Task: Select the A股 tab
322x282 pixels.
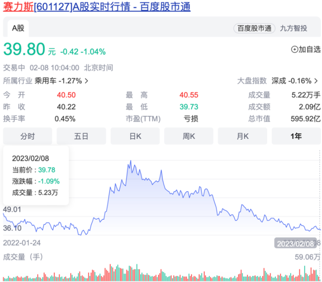Action: [x=18, y=29]
